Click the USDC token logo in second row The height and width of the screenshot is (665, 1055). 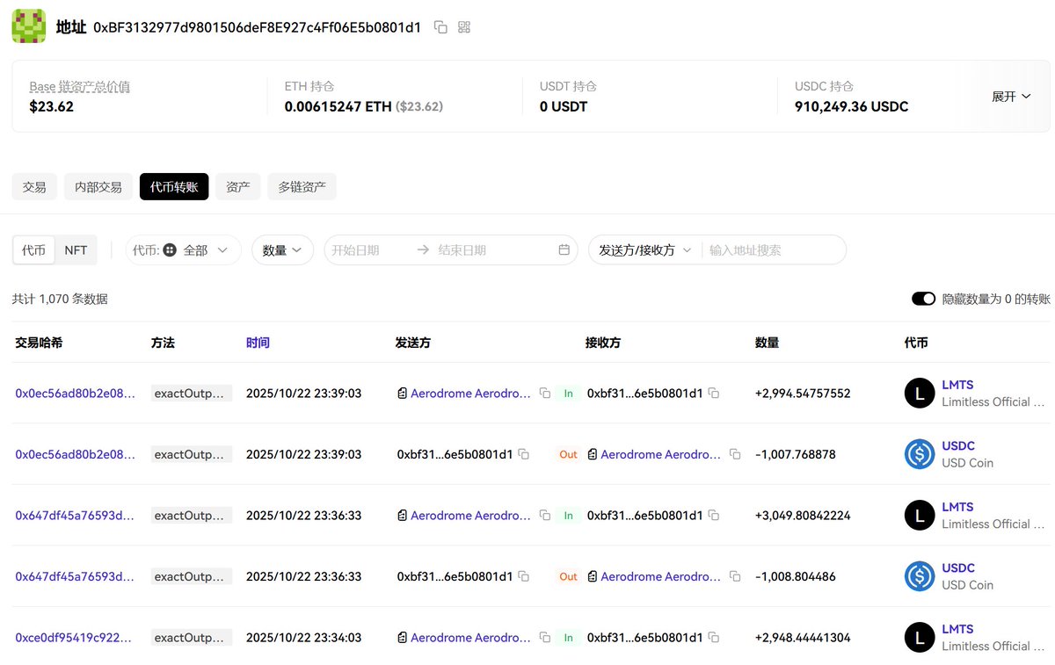[920, 454]
